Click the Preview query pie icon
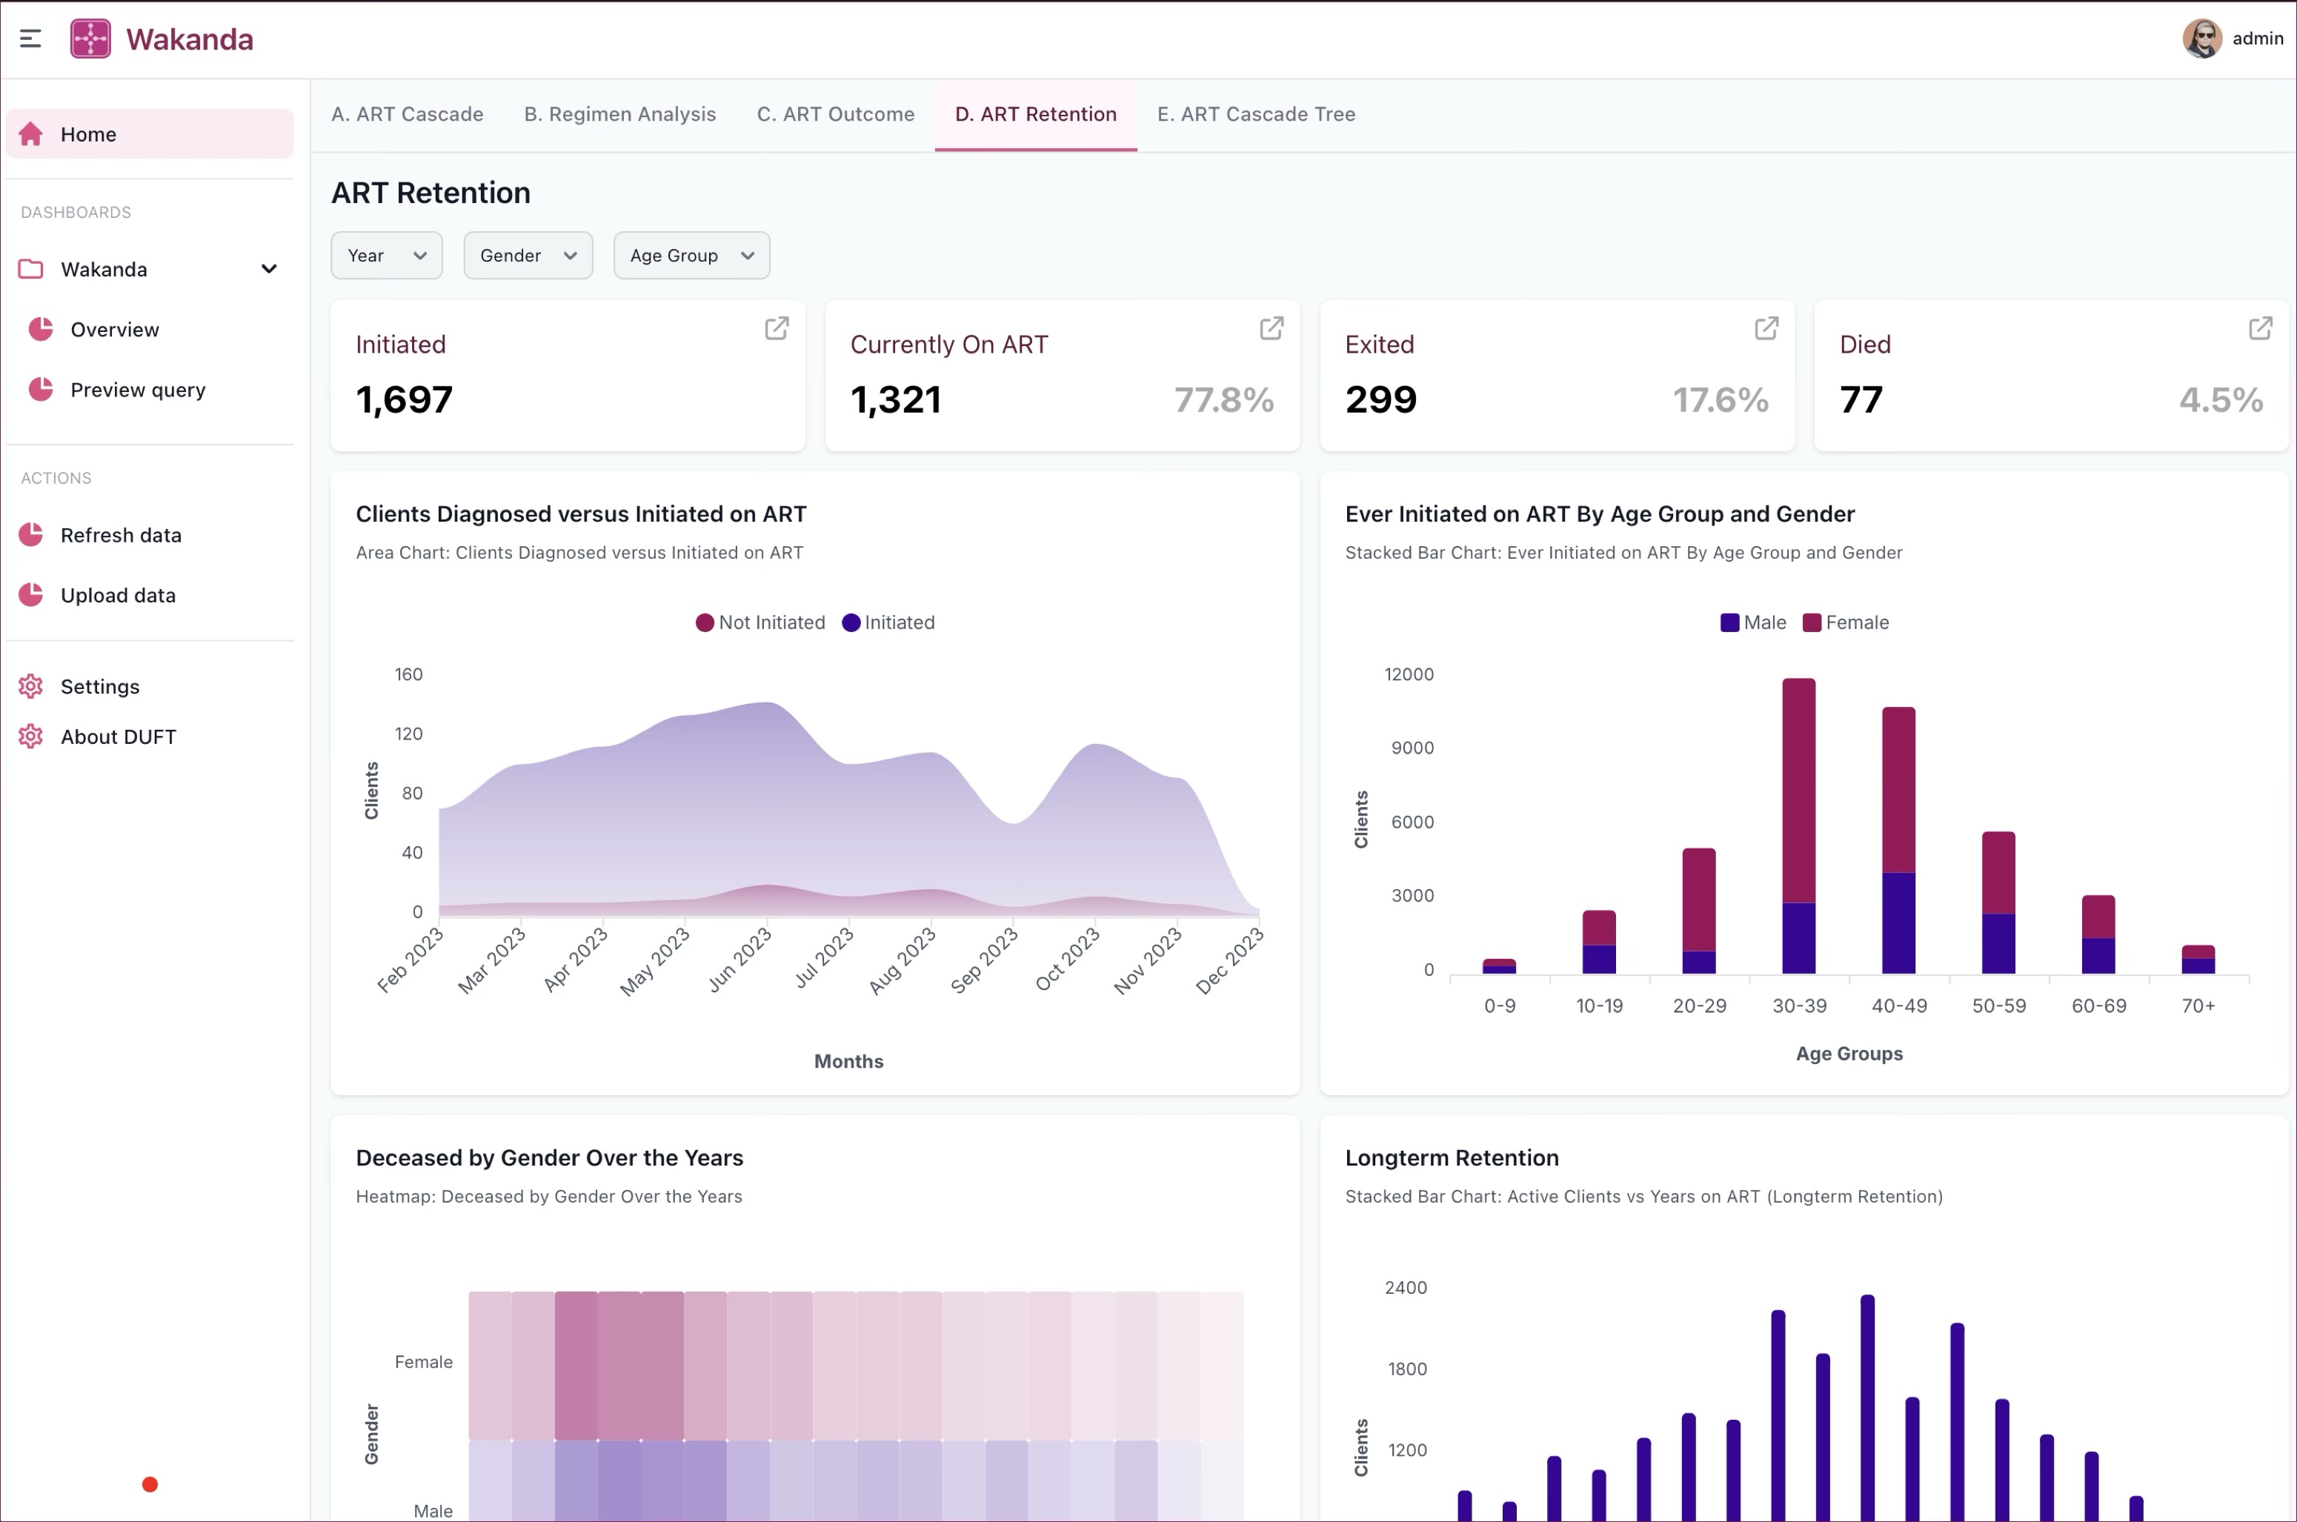This screenshot has height=1522, width=2297. (x=41, y=389)
